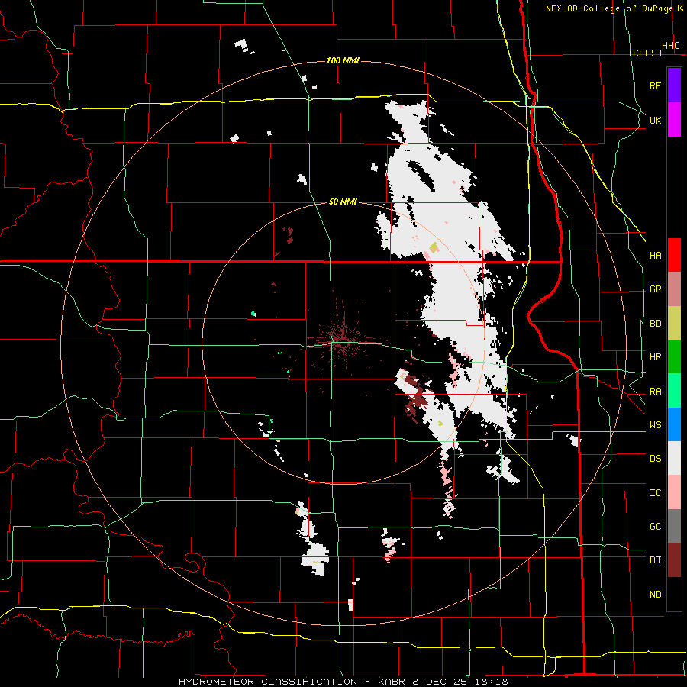687x687 pixels.
Task: Click the HR dark green legend swatch
Action: (x=674, y=356)
